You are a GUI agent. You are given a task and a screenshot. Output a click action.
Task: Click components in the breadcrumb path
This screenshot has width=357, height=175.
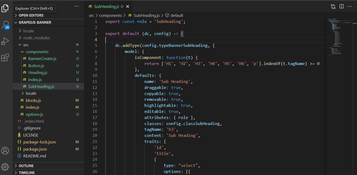110,16
